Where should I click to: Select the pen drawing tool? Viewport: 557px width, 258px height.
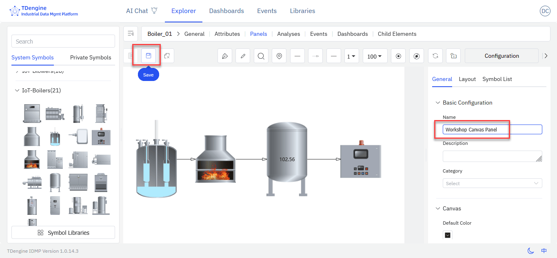pyautogui.click(x=225, y=56)
